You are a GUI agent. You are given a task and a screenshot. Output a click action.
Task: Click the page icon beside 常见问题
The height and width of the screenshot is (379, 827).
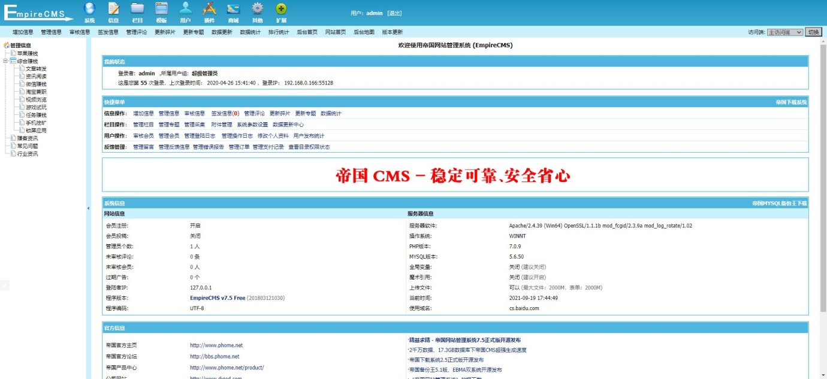pyautogui.click(x=13, y=146)
